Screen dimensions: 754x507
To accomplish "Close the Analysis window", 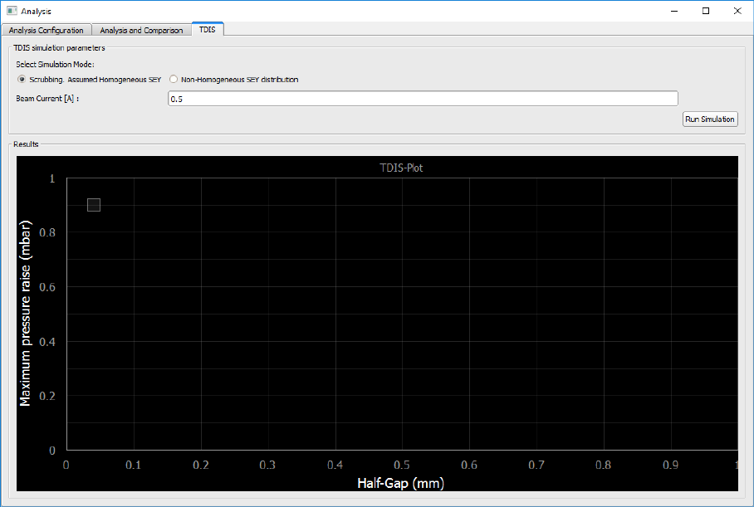I will (737, 11).
